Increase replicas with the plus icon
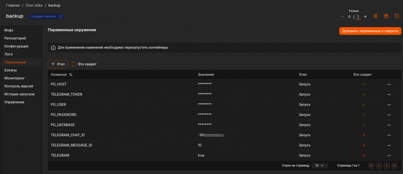The height and width of the screenshot is (174, 403). coord(365,17)
